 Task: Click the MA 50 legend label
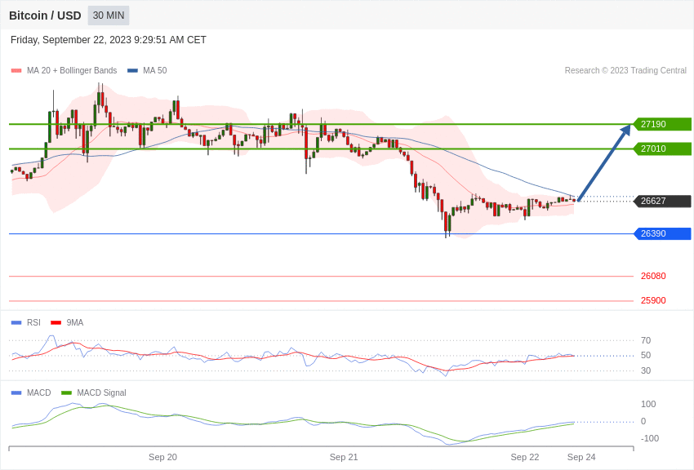(x=155, y=70)
